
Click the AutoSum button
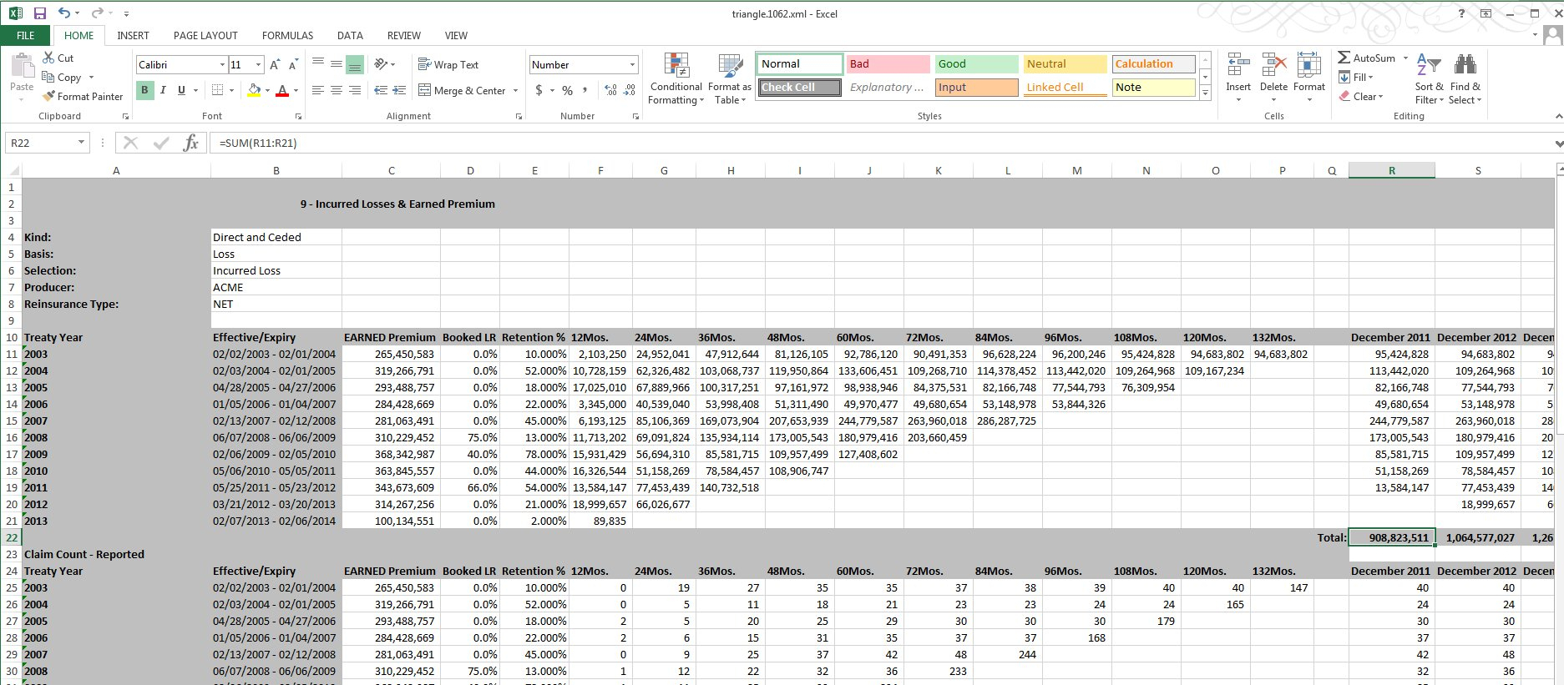(x=1367, y=58)
